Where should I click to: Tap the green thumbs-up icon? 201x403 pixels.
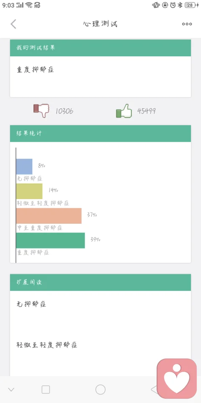tap(124, 111)
